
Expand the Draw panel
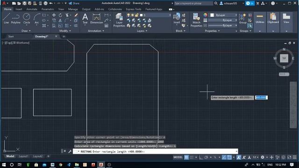point(26,31)
